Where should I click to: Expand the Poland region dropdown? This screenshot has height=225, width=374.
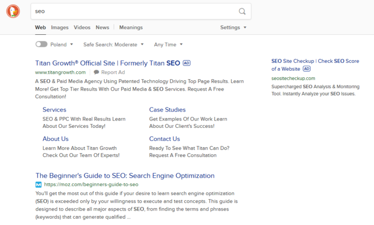(x=62, y=44)
